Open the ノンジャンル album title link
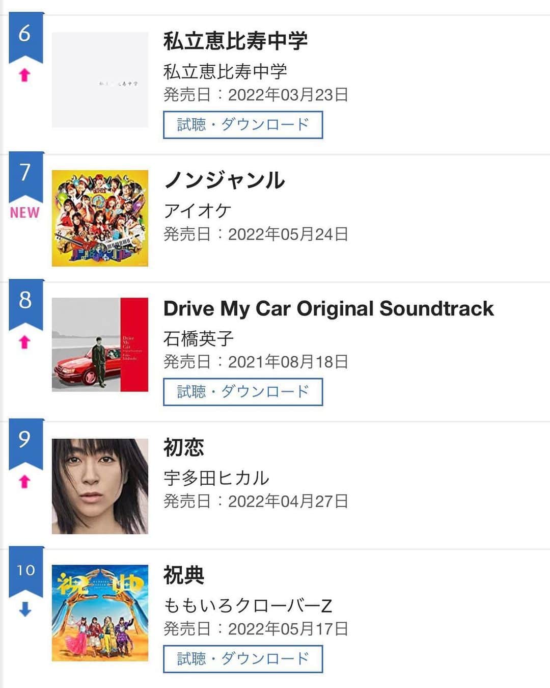 tap(224, 180)
